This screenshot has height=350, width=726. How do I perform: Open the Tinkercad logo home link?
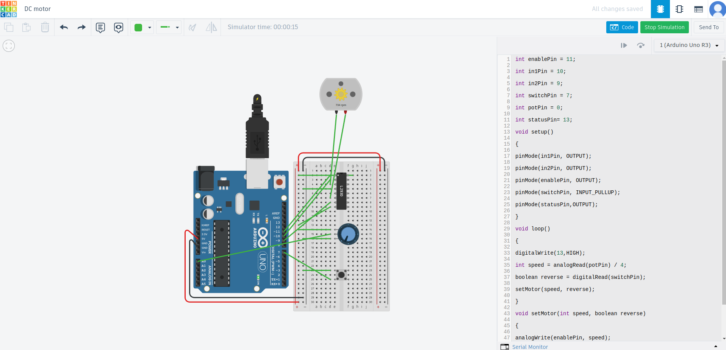click(9, 9)
